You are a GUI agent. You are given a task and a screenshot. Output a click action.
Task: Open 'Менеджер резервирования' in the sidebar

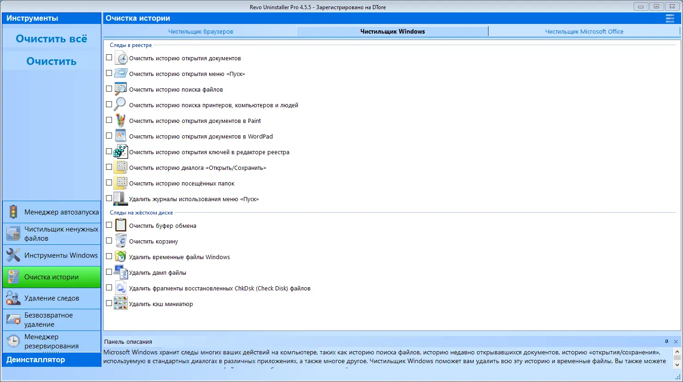coord(52,341)
